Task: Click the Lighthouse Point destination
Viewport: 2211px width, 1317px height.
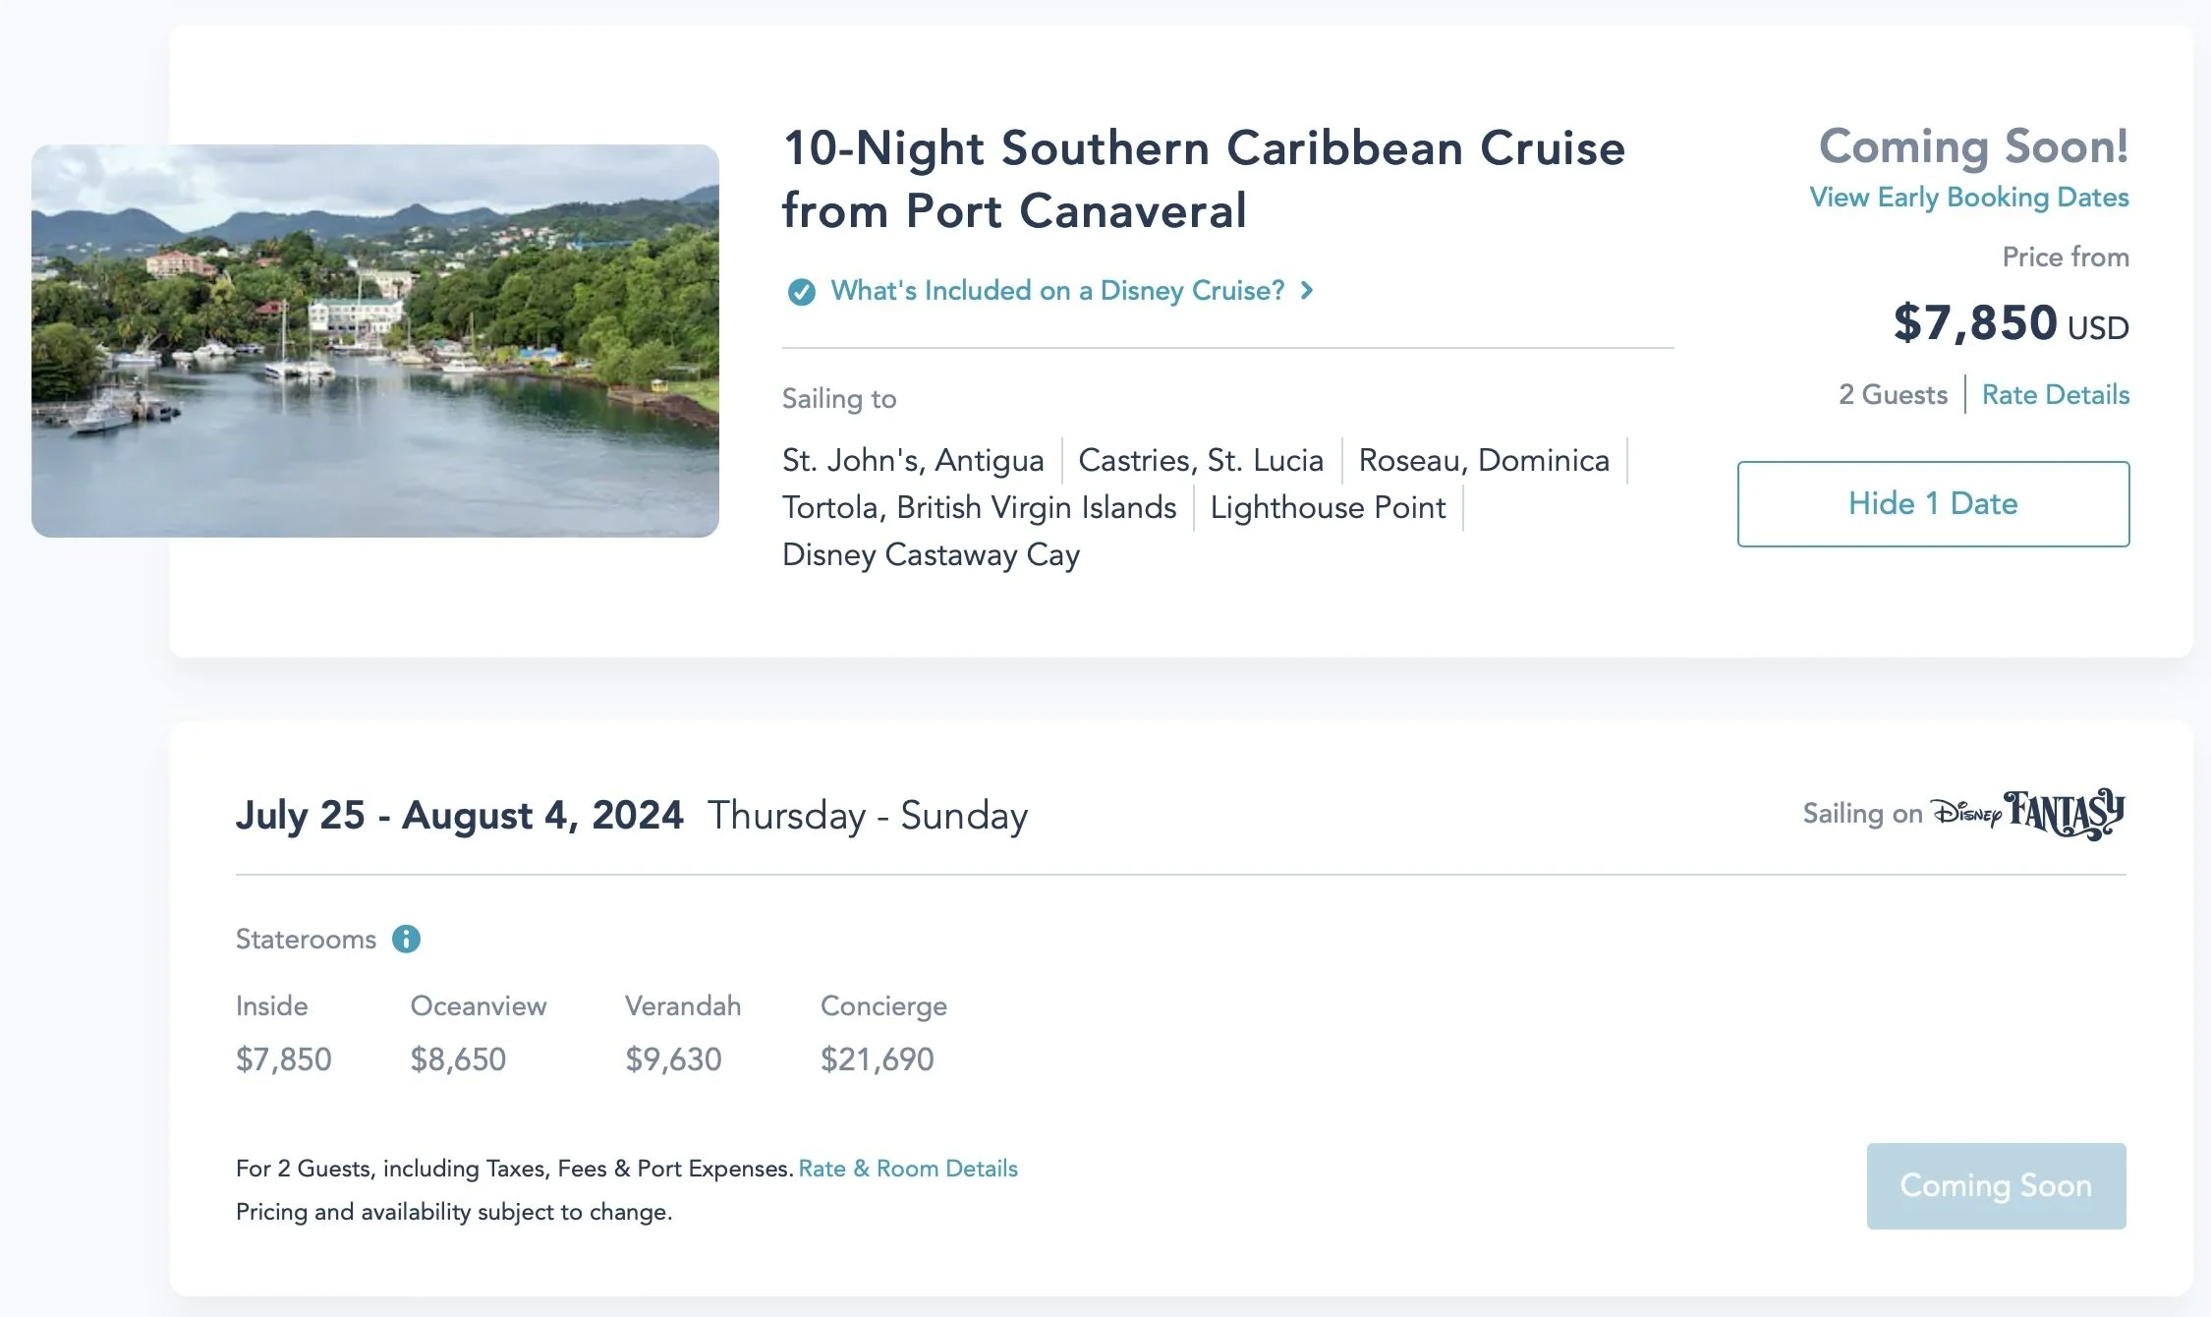Action: click(x=1328, y=508)
